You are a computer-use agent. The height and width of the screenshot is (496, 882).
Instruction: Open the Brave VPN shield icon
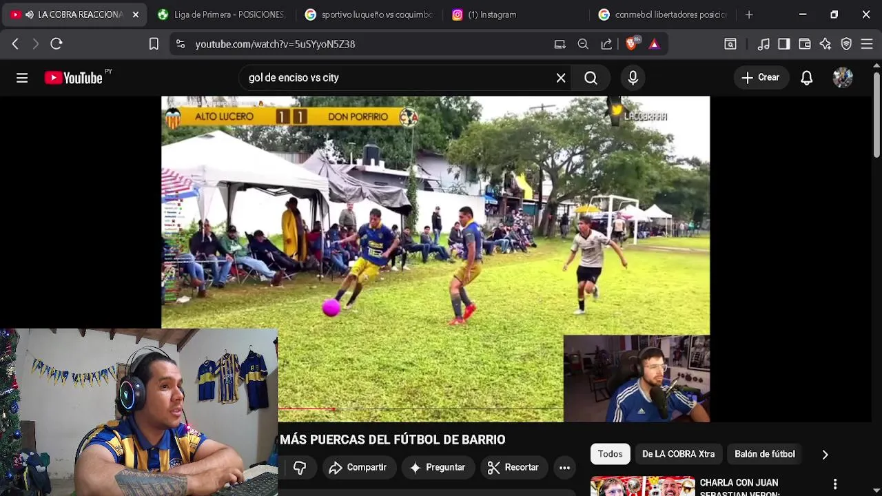click(x=846, y=44)
